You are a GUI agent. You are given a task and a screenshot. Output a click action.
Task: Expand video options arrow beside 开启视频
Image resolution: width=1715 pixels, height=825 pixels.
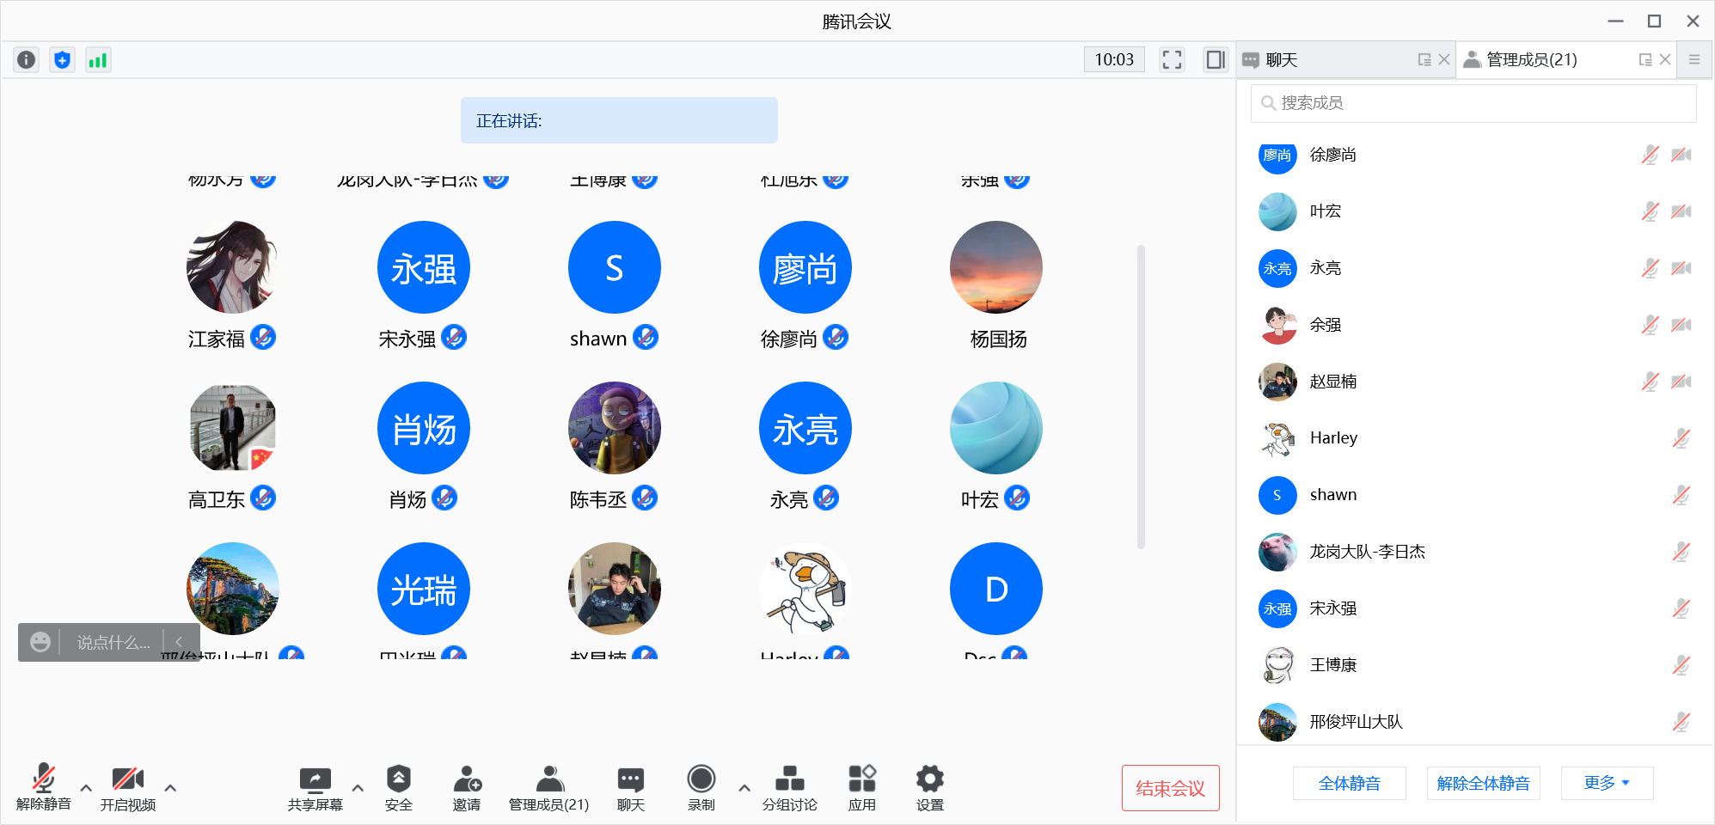(x=170, y=787)
